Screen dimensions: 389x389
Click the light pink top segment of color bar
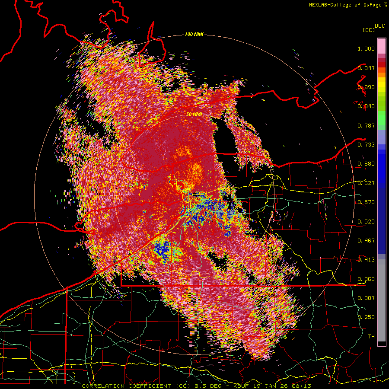tap(382, 46)
